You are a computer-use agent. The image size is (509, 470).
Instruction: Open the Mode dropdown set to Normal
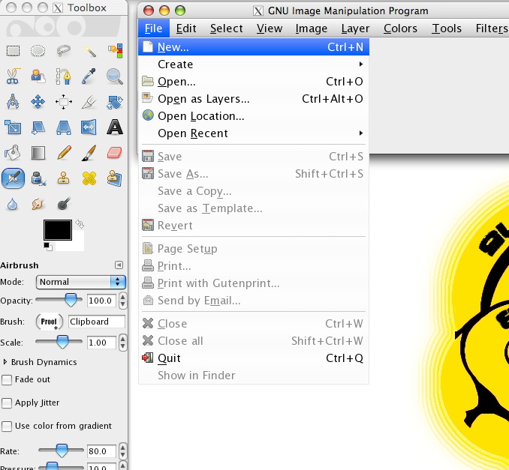[x=81, y=282]
